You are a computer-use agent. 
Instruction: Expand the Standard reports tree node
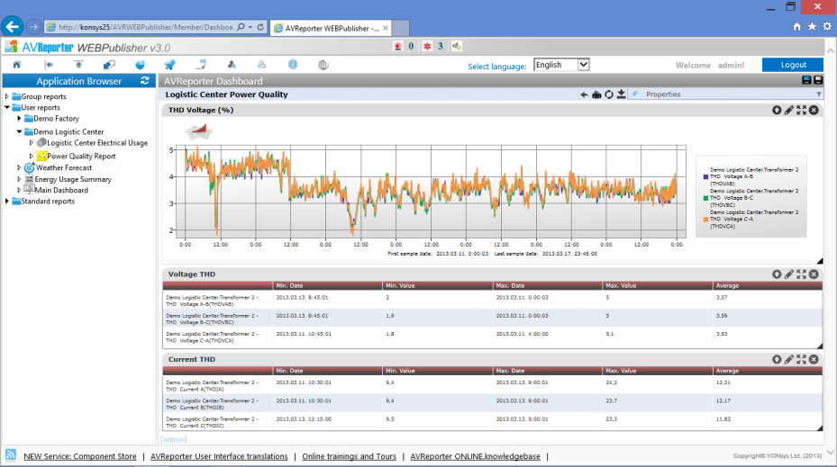pos(7,201)
